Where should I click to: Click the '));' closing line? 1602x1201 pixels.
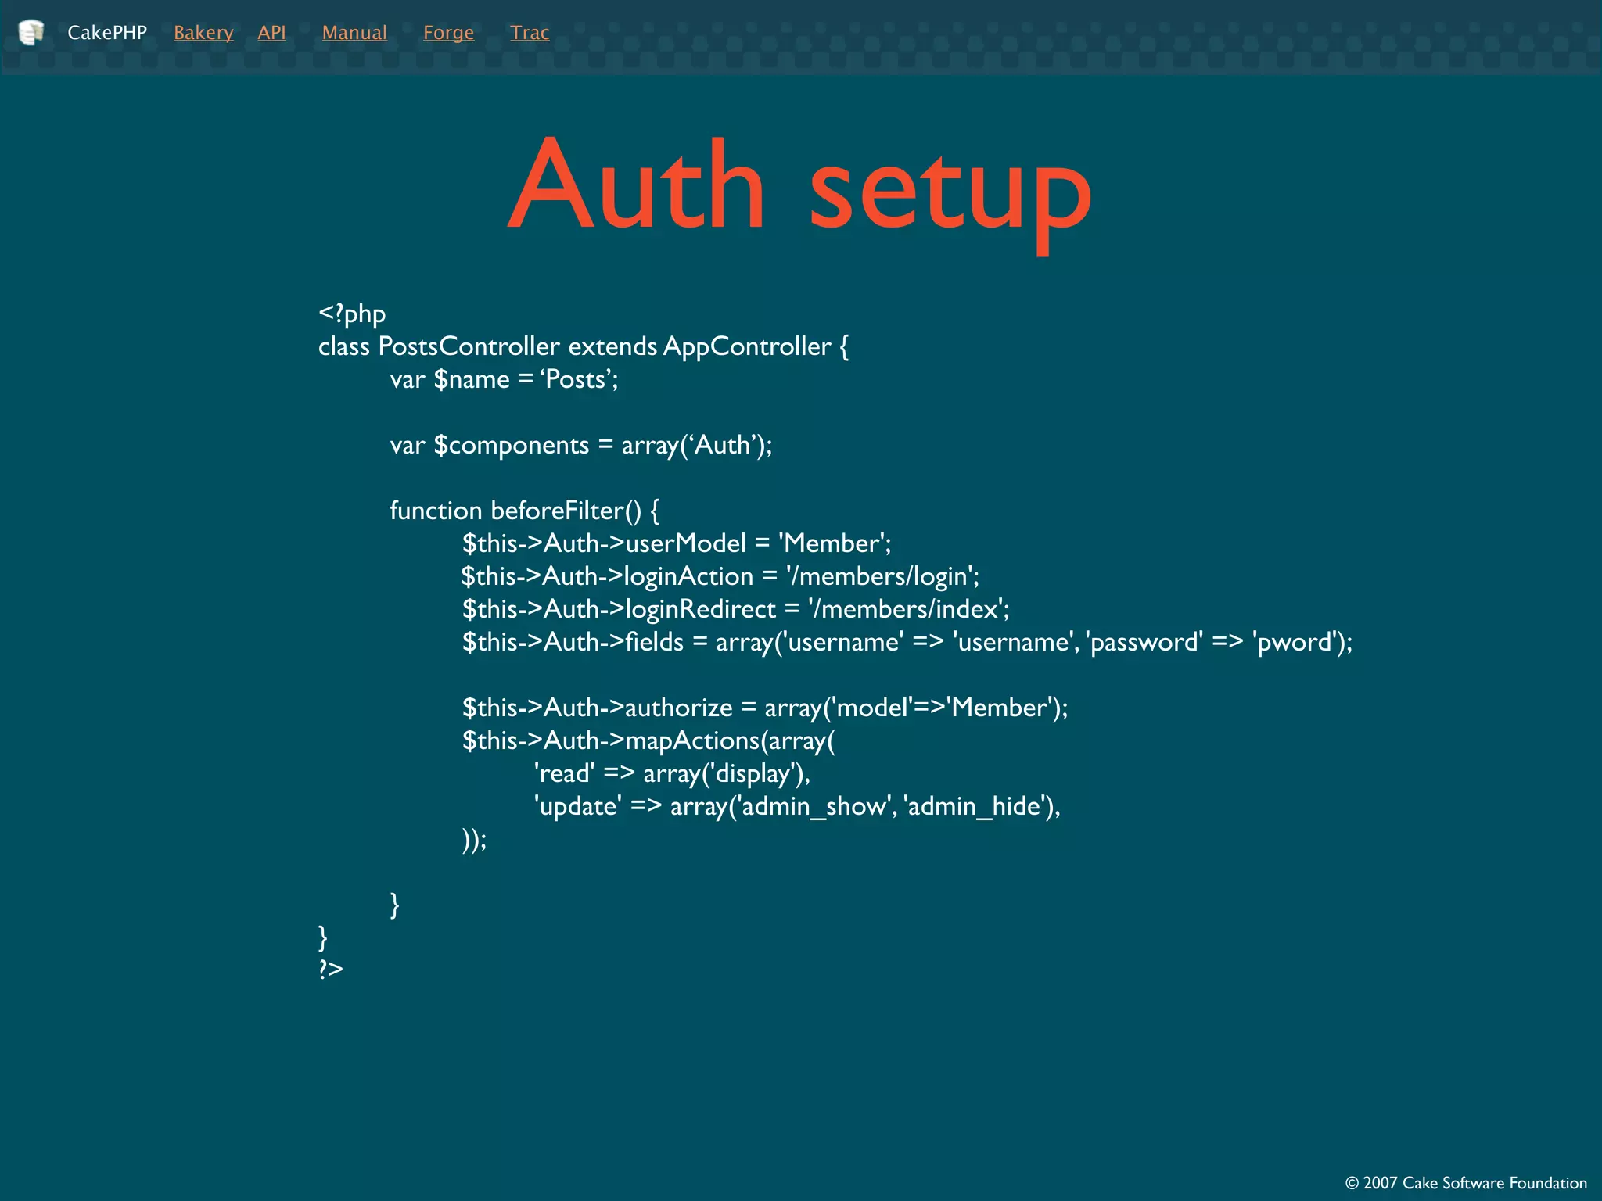coord(474,839)
